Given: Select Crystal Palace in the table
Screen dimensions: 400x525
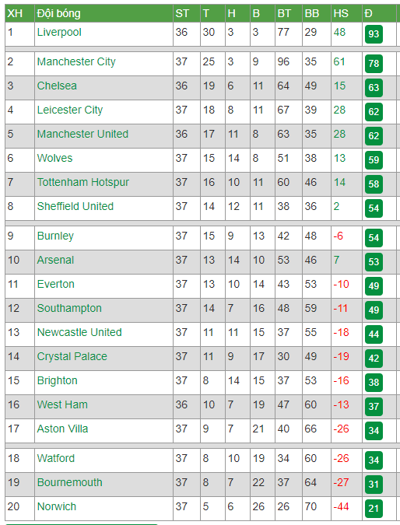Looking at the screenshot, I should pos(72,356).
